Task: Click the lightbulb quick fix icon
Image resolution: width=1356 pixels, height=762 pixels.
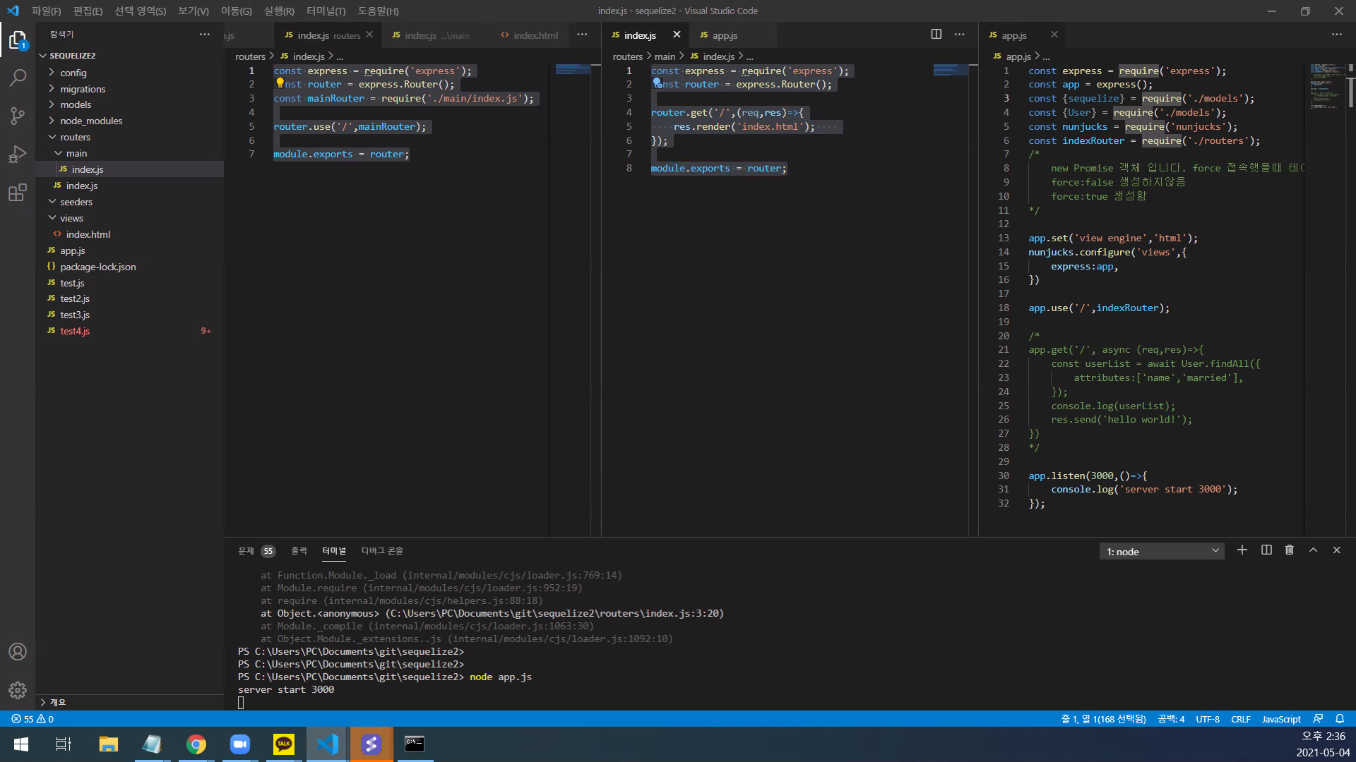Action: 280,83
